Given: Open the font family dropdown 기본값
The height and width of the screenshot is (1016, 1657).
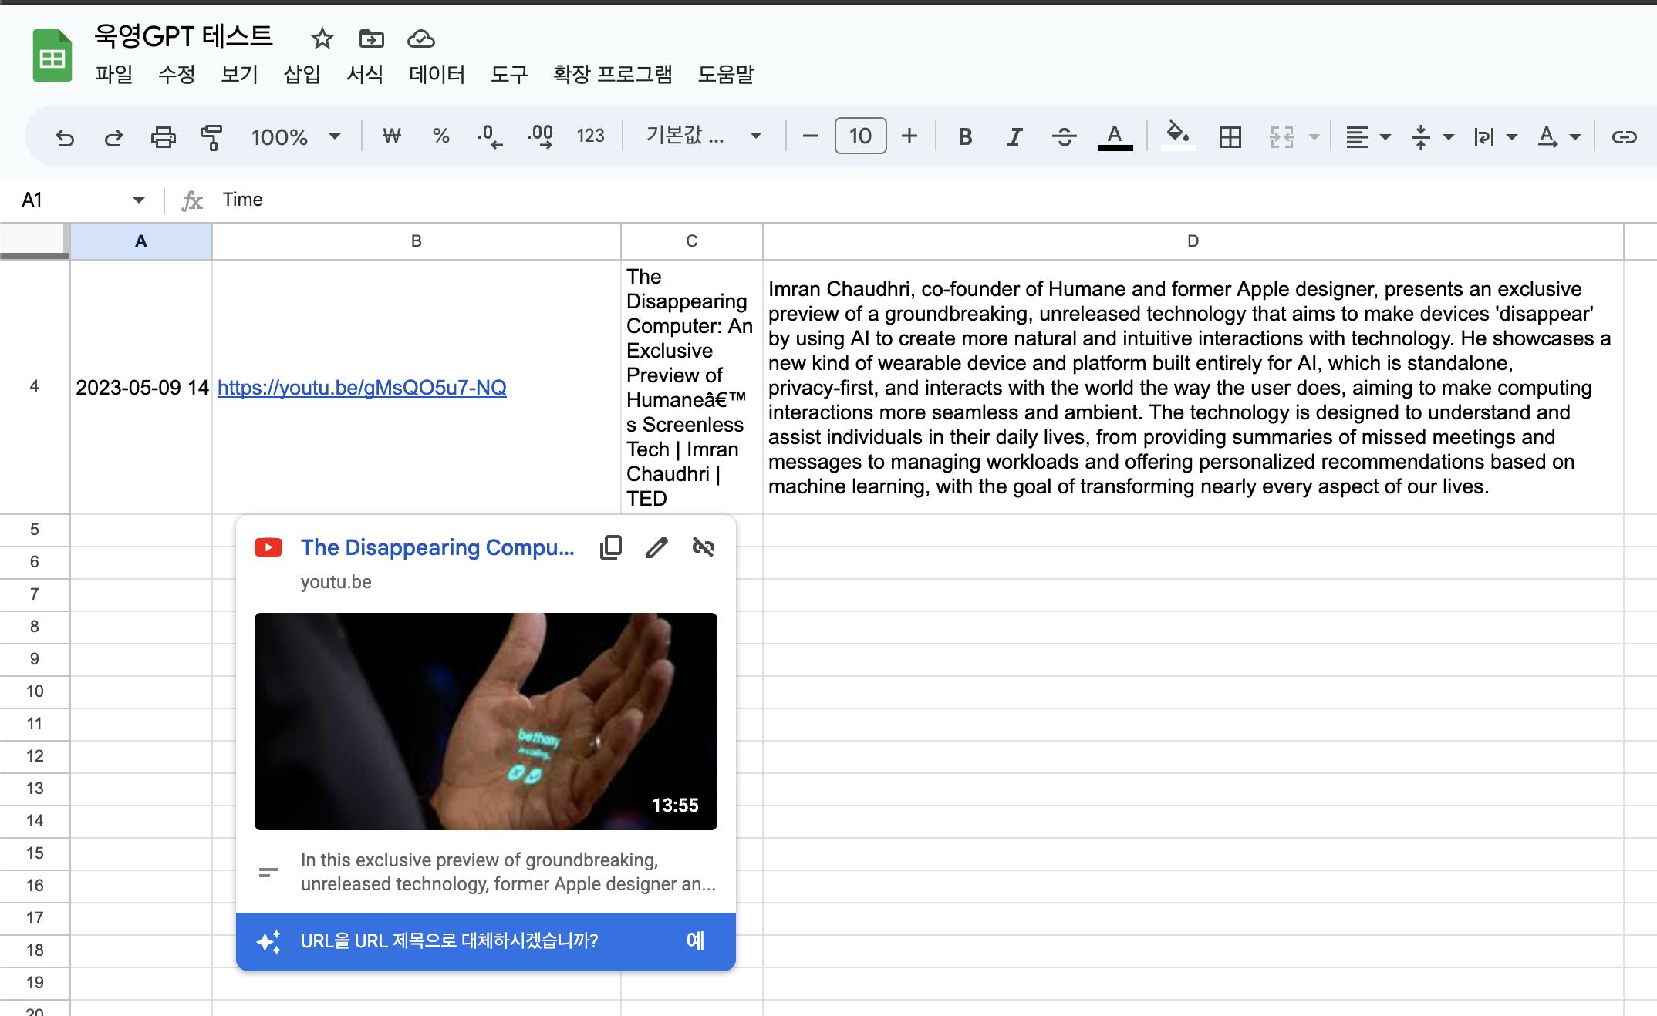Looking at the screenshot, I should click(x=703, y=136).
